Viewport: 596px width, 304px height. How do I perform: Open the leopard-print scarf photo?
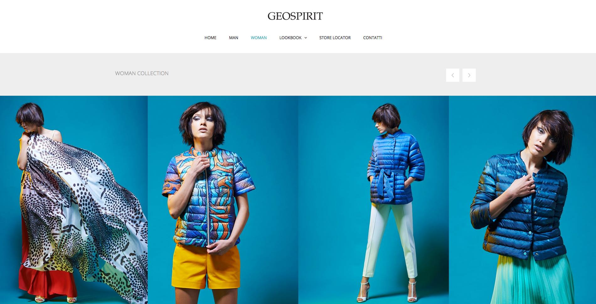[x=74, y=200]
